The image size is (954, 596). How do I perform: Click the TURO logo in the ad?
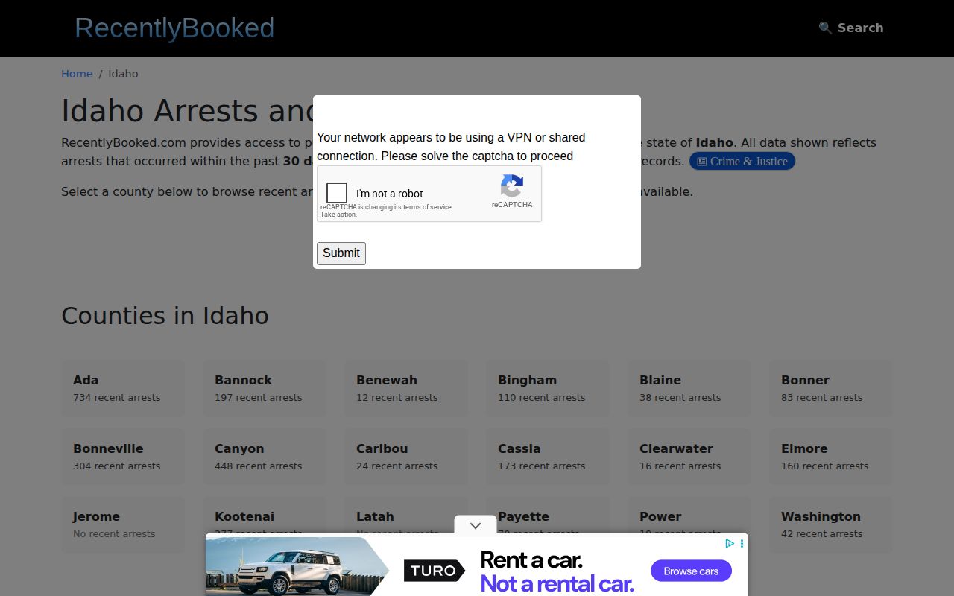point(435,571)
